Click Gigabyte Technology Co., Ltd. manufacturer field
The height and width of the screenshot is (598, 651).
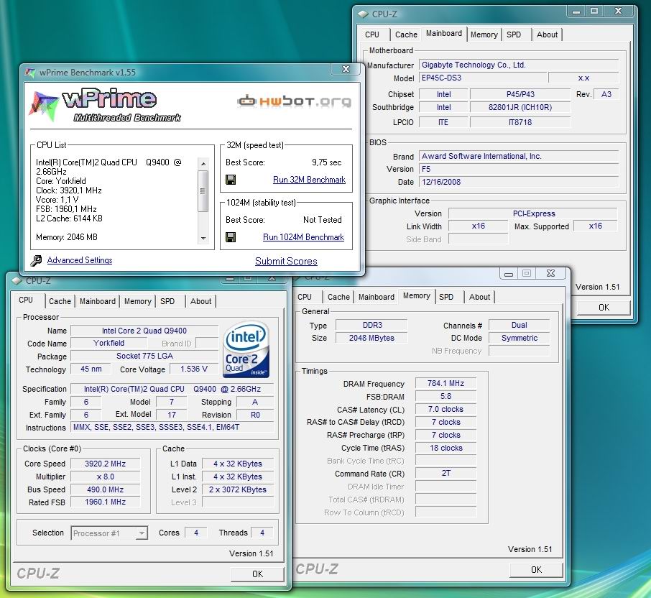coord(519,65)
